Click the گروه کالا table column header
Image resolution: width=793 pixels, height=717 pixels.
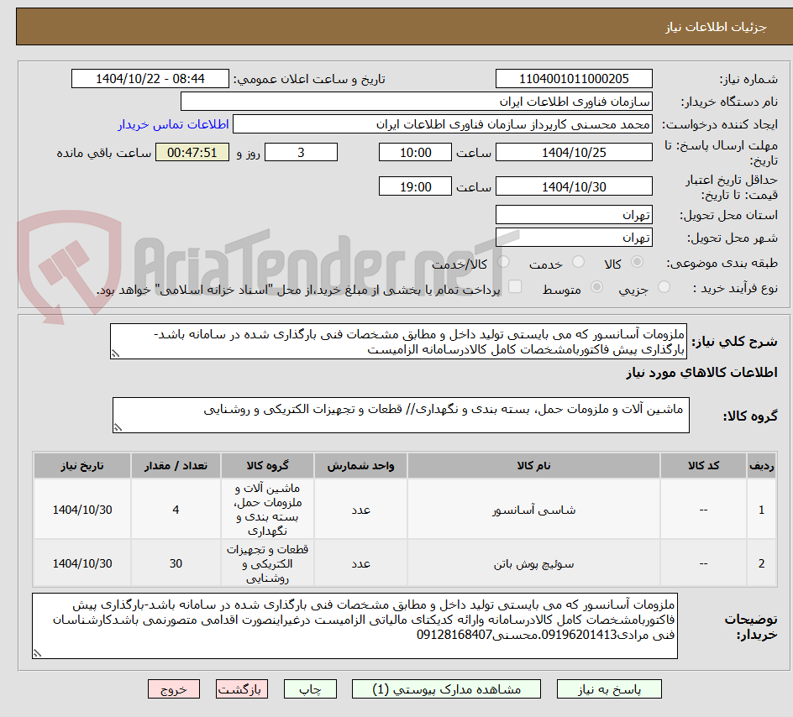tap(267, 465)
